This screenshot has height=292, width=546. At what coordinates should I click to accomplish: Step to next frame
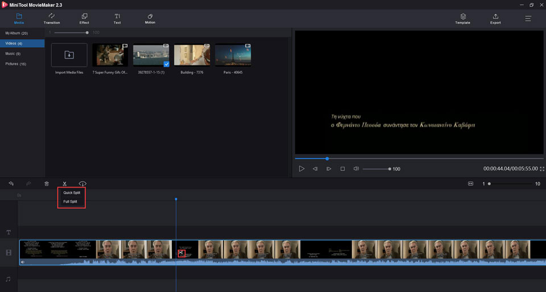(329, 168)
